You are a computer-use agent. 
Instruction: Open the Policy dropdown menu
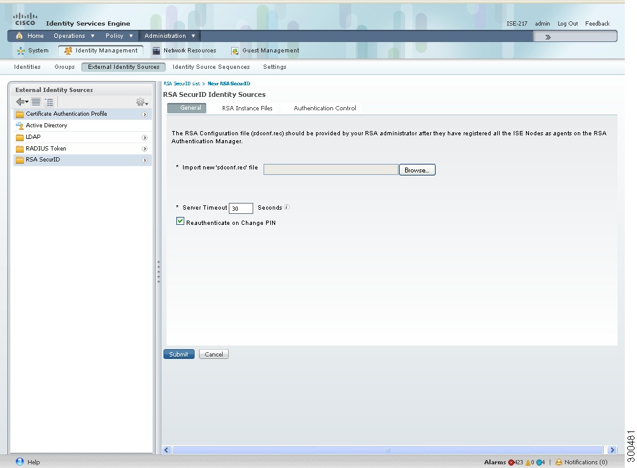(119, 36)
